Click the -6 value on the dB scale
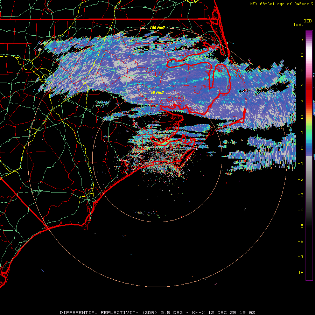This screenshot has width=315, height=315. click(301, 241)
